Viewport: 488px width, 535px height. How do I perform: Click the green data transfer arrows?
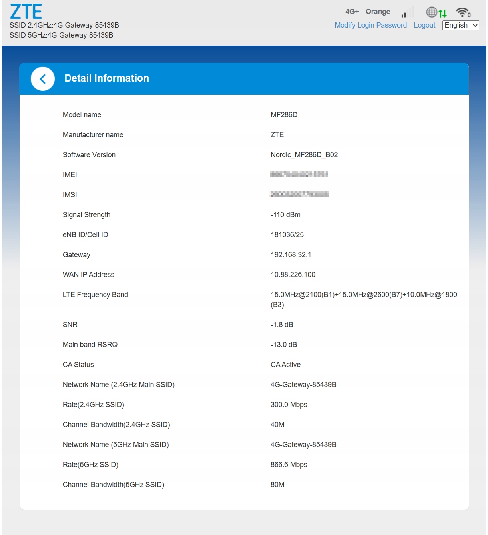[x=442, y=14]
